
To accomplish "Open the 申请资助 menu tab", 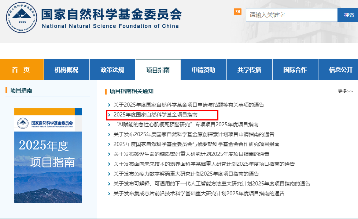I will (x=204, y=70).
